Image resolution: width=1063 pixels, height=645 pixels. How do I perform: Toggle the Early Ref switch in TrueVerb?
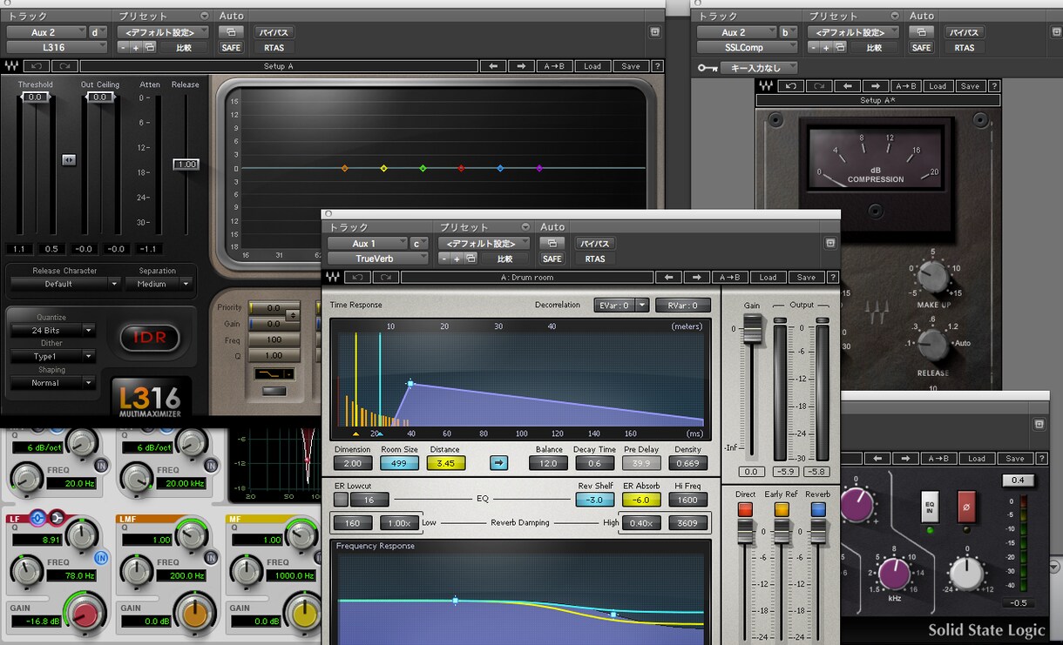click(782, 510)
